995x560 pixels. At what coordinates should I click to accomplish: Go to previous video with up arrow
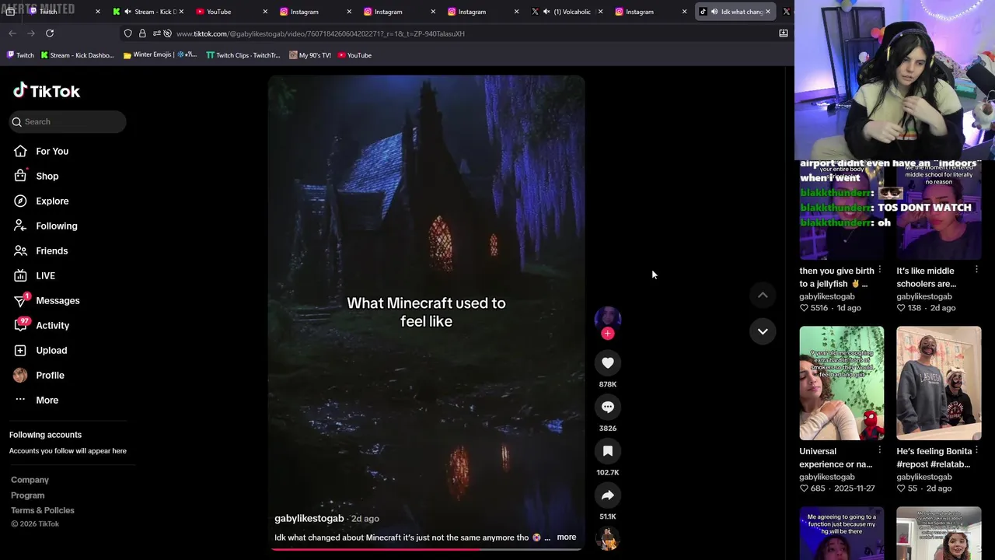coord(763,295)
